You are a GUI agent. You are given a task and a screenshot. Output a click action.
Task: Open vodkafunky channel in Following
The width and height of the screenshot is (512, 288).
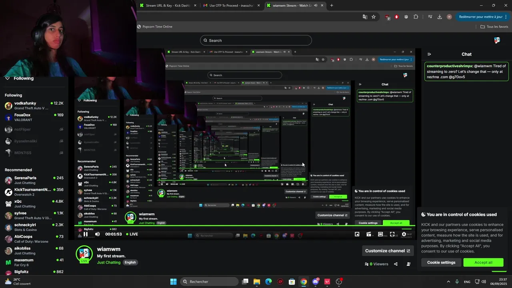(34, 106)
